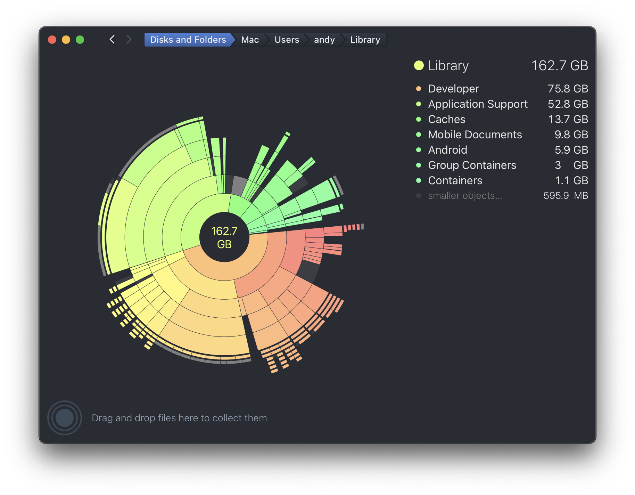Click the 162.7 GB center of sunburst

pos(224,237)
